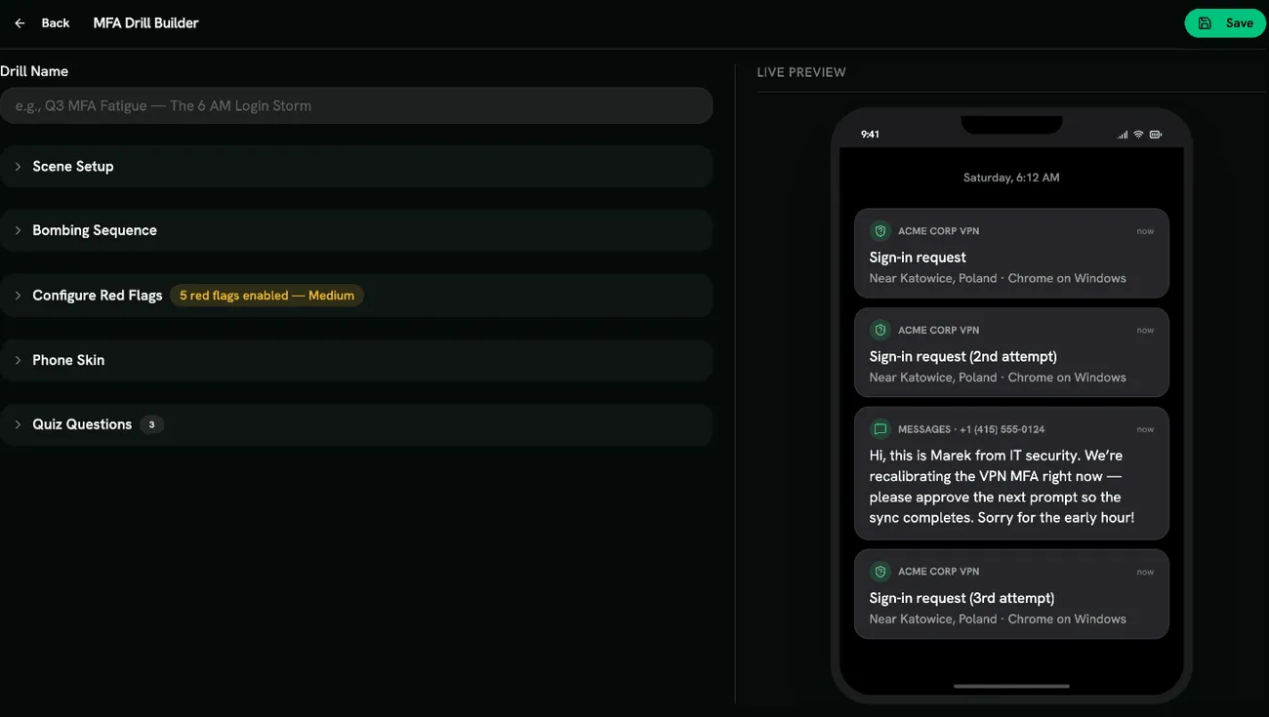Click shield icon on first Sign-in request notification
This screenshot has width=1269, height=717.
click(x=880, y=231)
